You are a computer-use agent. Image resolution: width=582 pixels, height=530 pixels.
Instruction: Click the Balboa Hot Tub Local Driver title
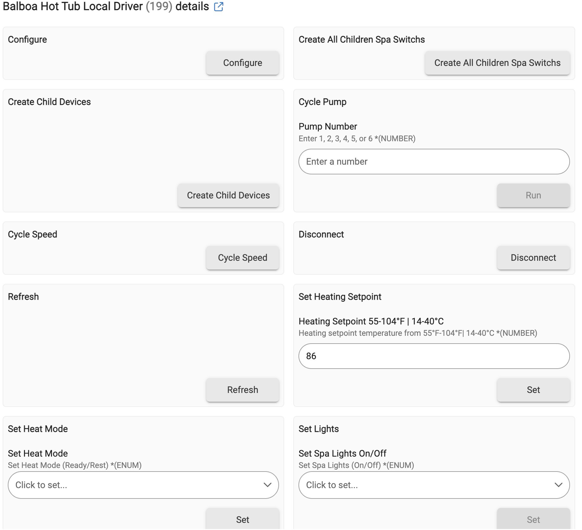click(x=73, y=6)
